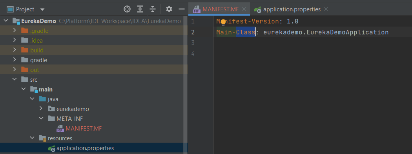Click the META-INF folder icon
The image size is (412, 154).
(x=51, y=118)
